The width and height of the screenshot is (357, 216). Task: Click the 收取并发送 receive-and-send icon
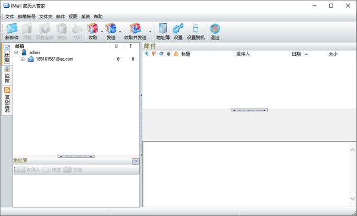(x=135, y=32)
